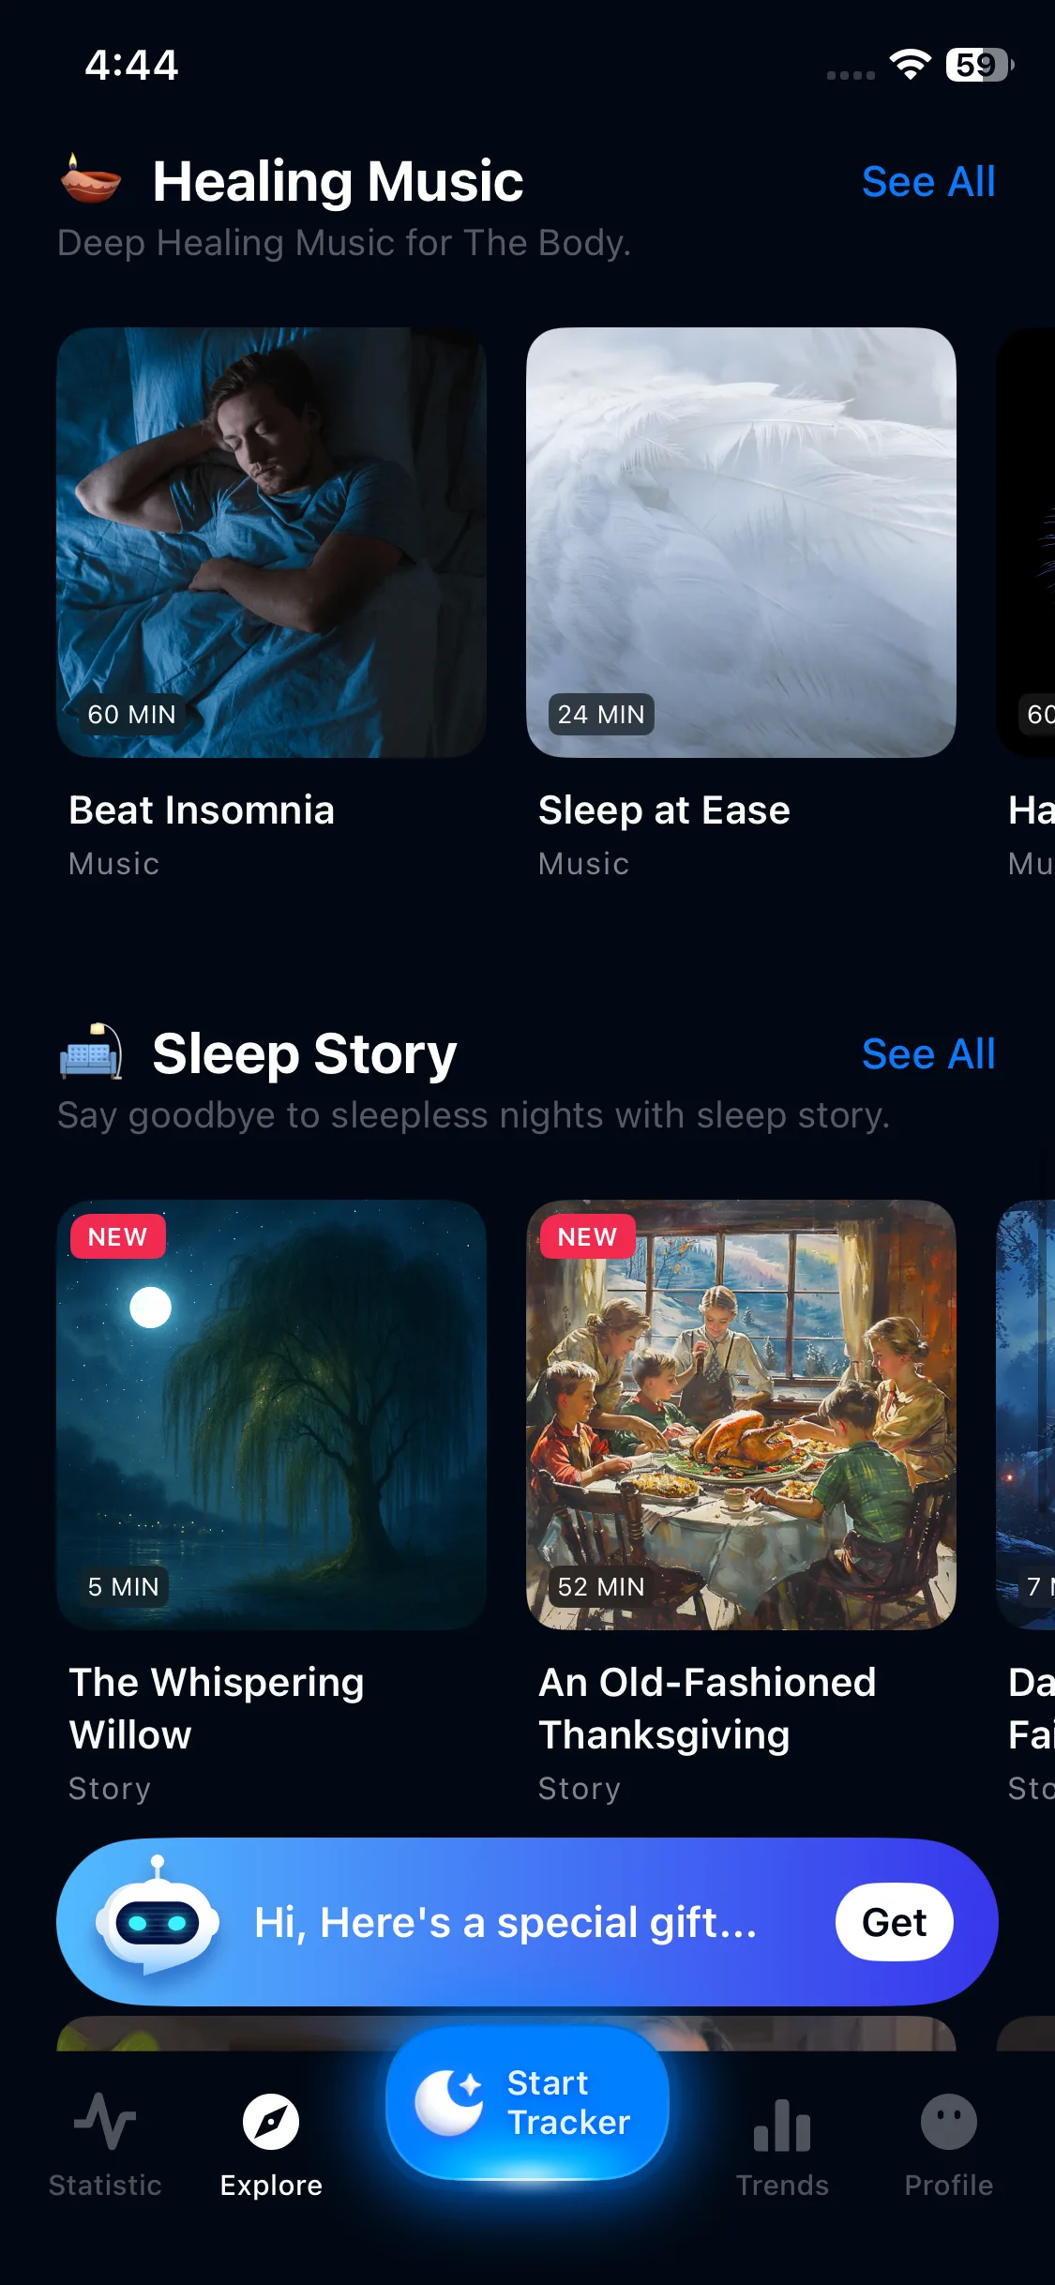This screenshot has width=1055, height=2285.
Task: Open the Trends bar chart icon
Action: pyautogui.click(x=782, y=2125)
